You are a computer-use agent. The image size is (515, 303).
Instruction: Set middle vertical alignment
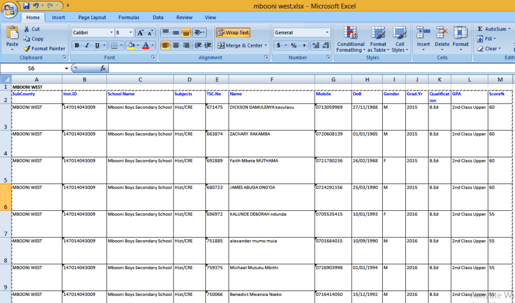tap(176, 32)
